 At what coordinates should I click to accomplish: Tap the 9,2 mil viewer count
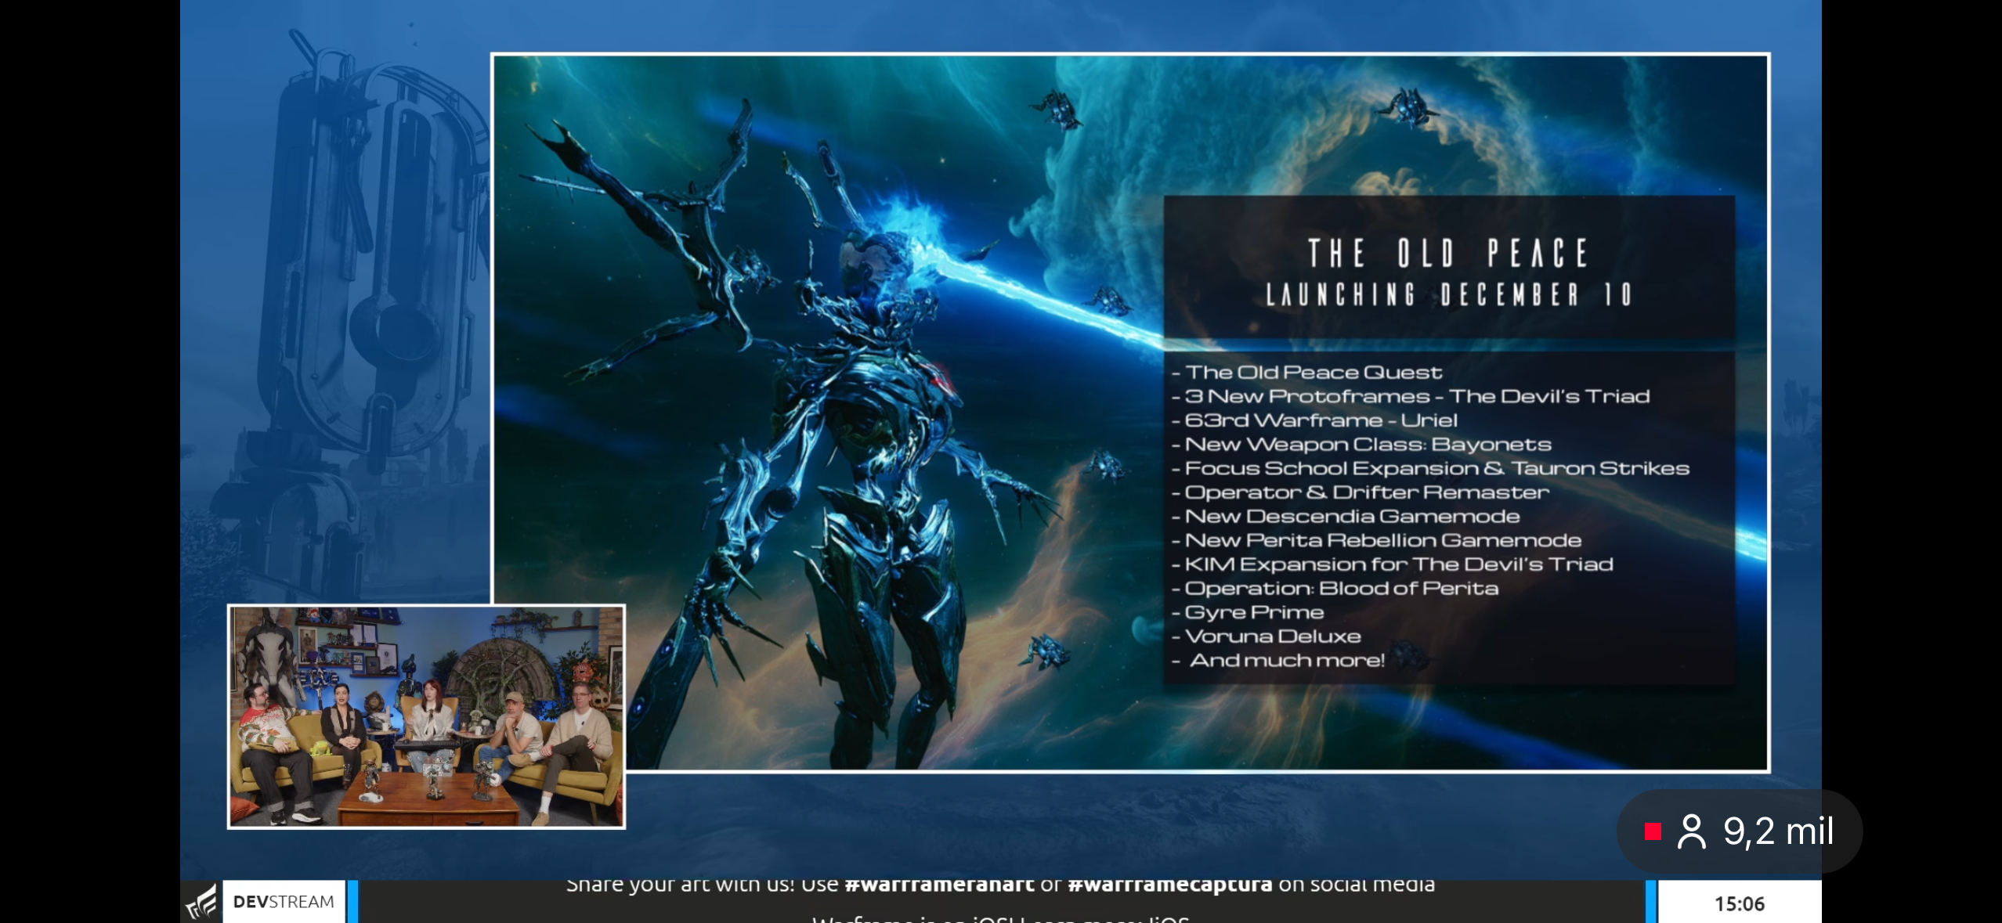[1778, 831]
